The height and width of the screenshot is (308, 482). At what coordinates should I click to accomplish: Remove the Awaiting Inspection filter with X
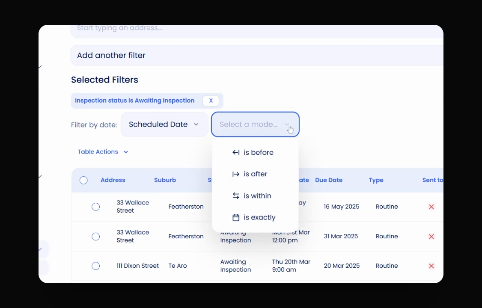tap(211, 101)
